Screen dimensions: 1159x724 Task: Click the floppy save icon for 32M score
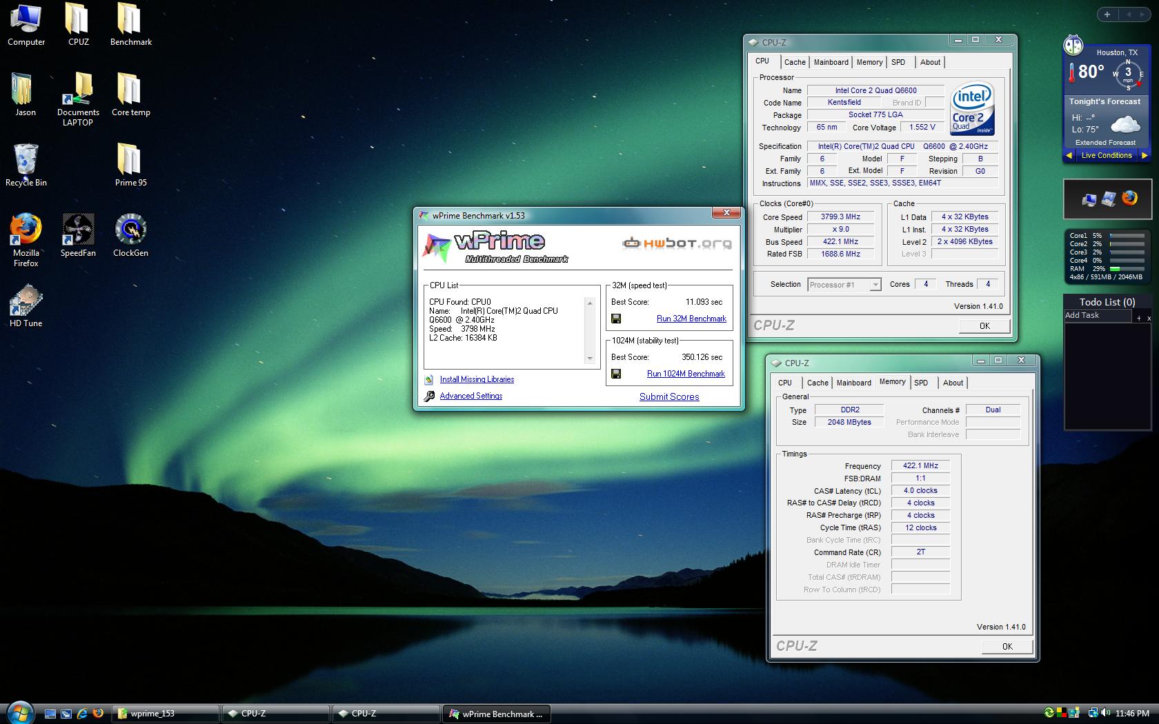(616, 319)
